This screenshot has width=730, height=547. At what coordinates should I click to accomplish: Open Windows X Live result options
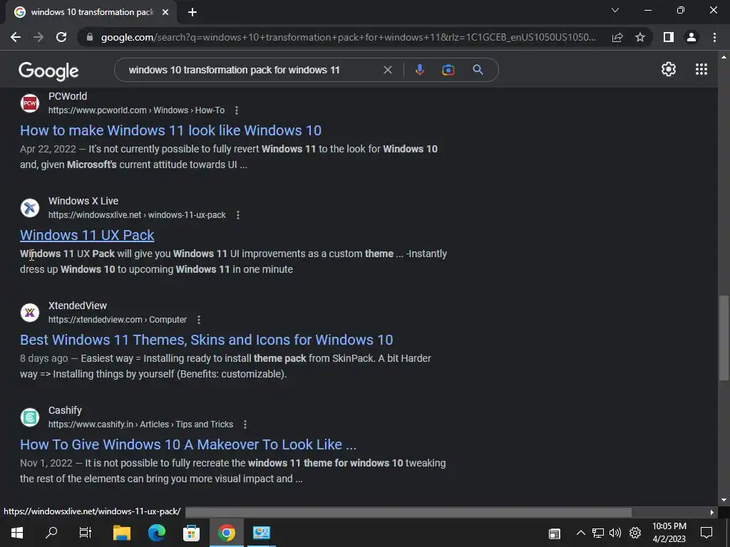238,215
